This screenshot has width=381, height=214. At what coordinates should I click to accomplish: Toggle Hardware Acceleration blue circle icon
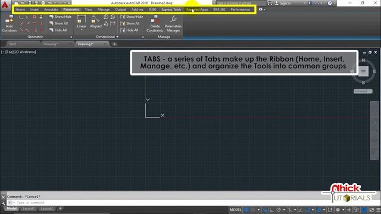coord(364,210)
